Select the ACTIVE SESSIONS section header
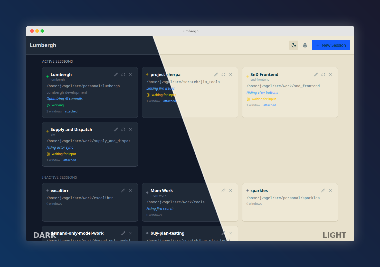The image size is (380, 267). pos(58,61)
